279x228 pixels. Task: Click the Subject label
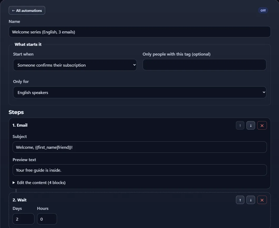[x=20, y=137]
